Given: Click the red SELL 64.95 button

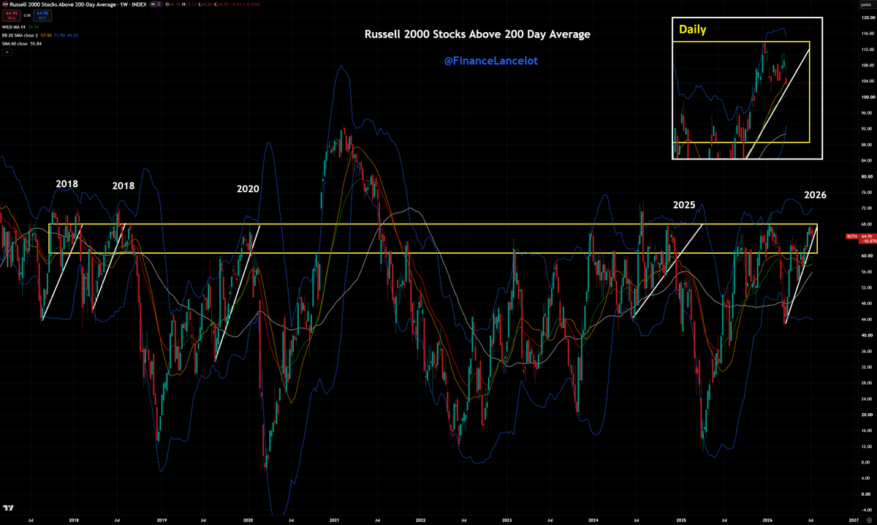Looking at the screenshot, I should tap(11, 15).
